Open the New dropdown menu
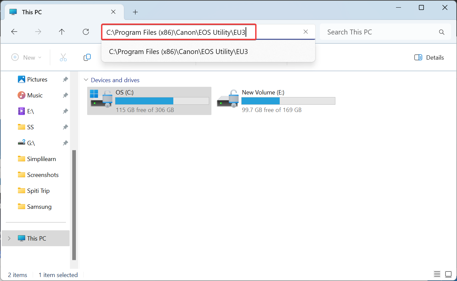The width and height of the screenshot is (457, 281). (x=27, y=57)
